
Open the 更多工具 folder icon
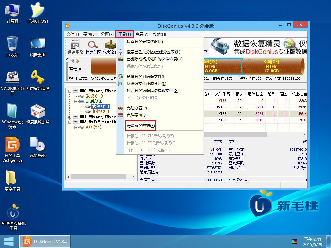(x=13, y=181)
